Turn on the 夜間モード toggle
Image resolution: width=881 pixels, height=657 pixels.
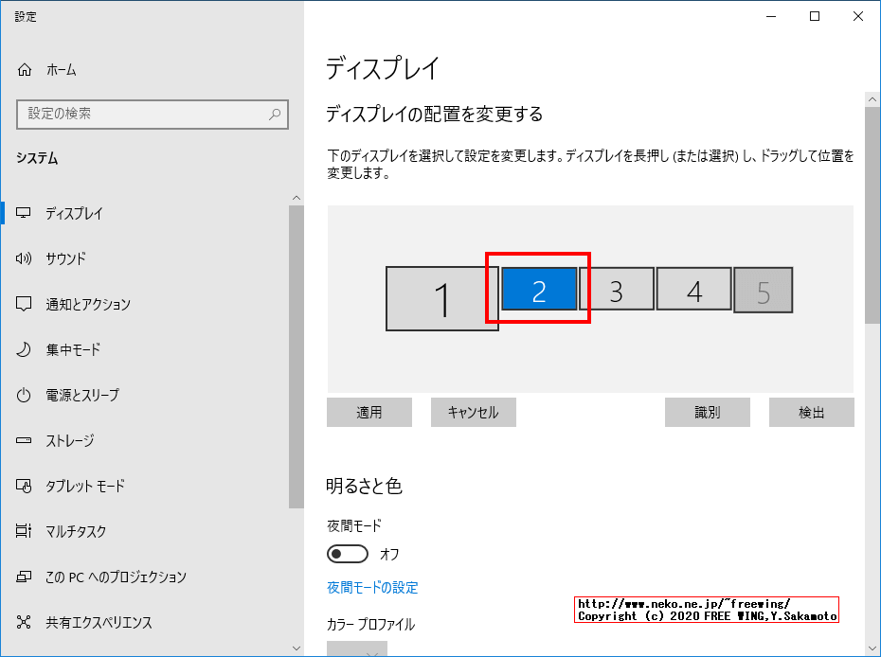349,554
